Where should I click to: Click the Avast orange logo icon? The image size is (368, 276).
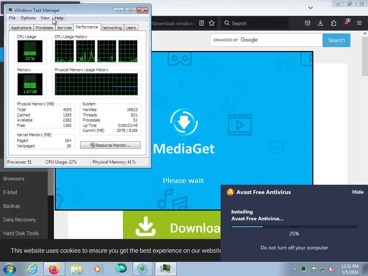[x=230, y=192]
